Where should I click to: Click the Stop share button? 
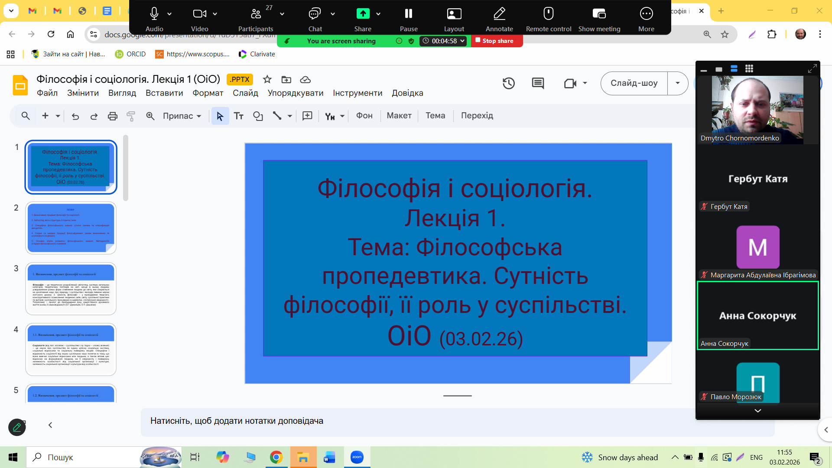click(497, 41)
